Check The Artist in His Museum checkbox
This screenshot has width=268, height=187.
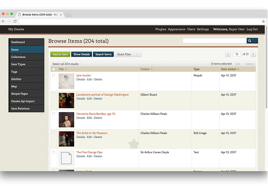click(54, 133)
